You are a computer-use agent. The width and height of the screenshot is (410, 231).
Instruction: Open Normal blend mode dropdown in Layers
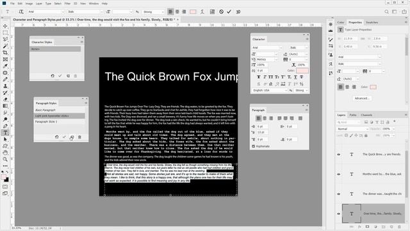[x=352, y=129]
